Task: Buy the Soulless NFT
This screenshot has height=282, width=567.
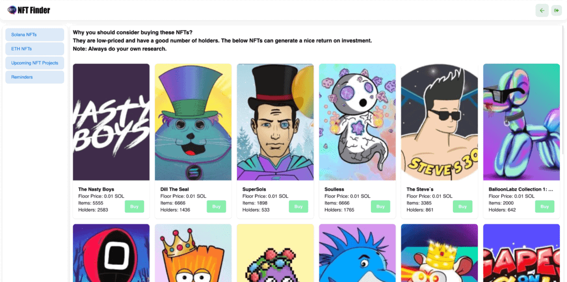Action: coord(380,207)
